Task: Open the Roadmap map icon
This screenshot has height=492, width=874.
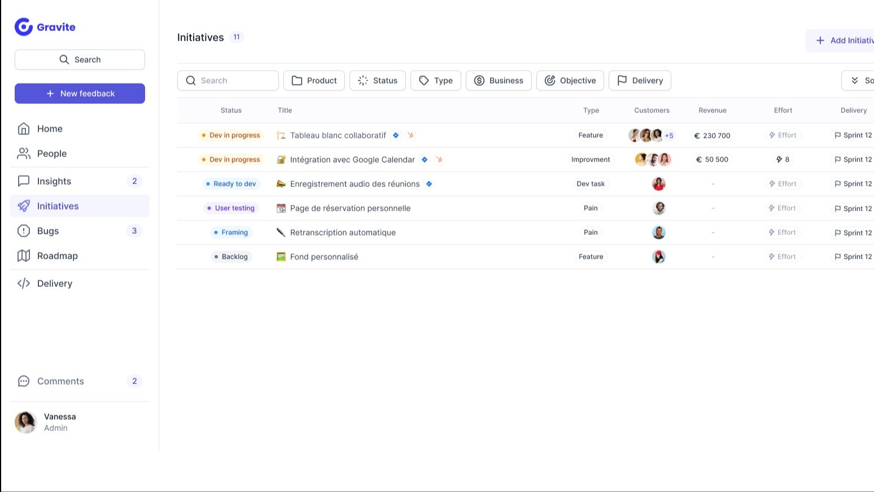Action: pos(24,256)
